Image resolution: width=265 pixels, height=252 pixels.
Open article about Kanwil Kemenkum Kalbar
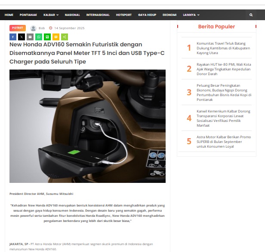pos(223,118)
